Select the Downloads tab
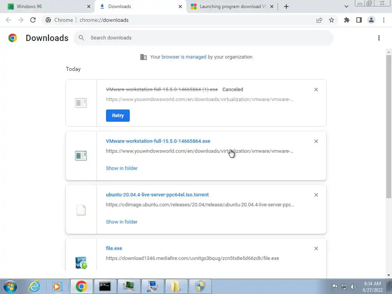The height and width of the screenshot is (294, 392). [140, 7]
